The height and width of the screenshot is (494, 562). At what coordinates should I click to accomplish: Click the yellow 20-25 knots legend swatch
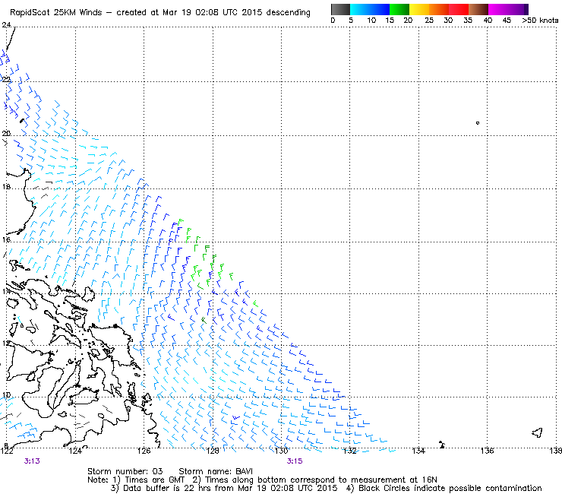[419, 9]
